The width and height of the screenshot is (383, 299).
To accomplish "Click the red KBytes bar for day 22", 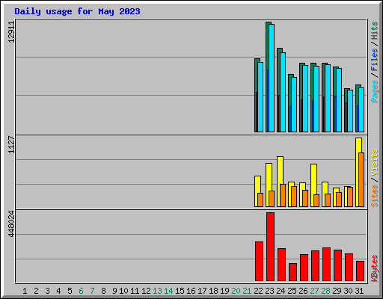I will [x=259, y=261].
